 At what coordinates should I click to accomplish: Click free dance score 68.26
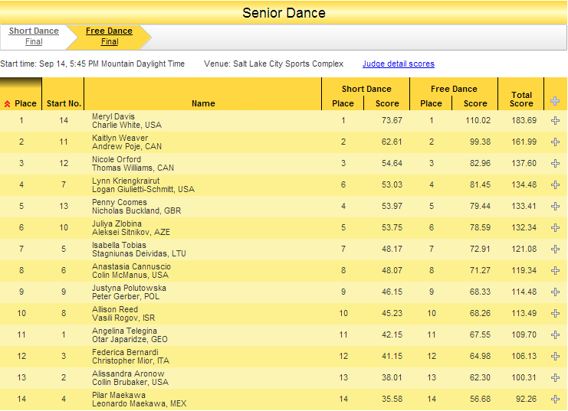tap(480, 313)
